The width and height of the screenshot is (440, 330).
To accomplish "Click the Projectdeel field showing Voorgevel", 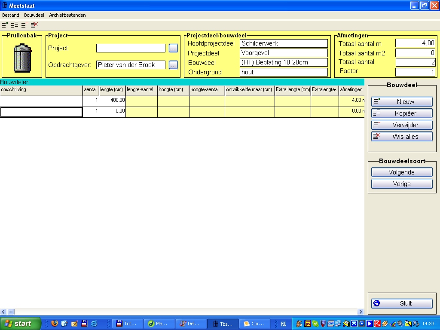I will (284, 53).
